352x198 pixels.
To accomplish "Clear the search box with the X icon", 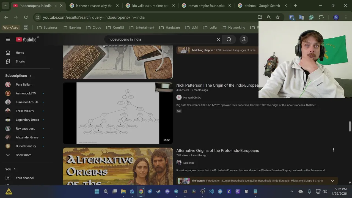I will pyautogui.click(x=218, y=39).
